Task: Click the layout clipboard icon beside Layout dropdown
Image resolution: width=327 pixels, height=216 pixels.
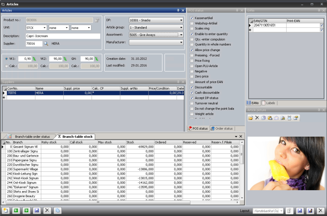Action: click(x=289, y=211)
